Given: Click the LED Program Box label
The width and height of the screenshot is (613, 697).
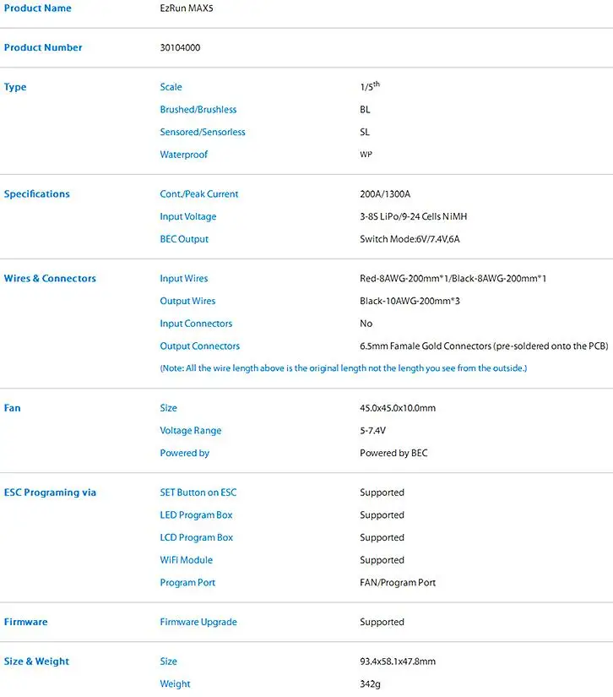Looking at the screenshot, I should (x=196, y=515).
